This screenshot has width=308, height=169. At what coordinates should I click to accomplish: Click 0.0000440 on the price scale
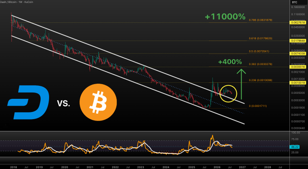[298, 128]
